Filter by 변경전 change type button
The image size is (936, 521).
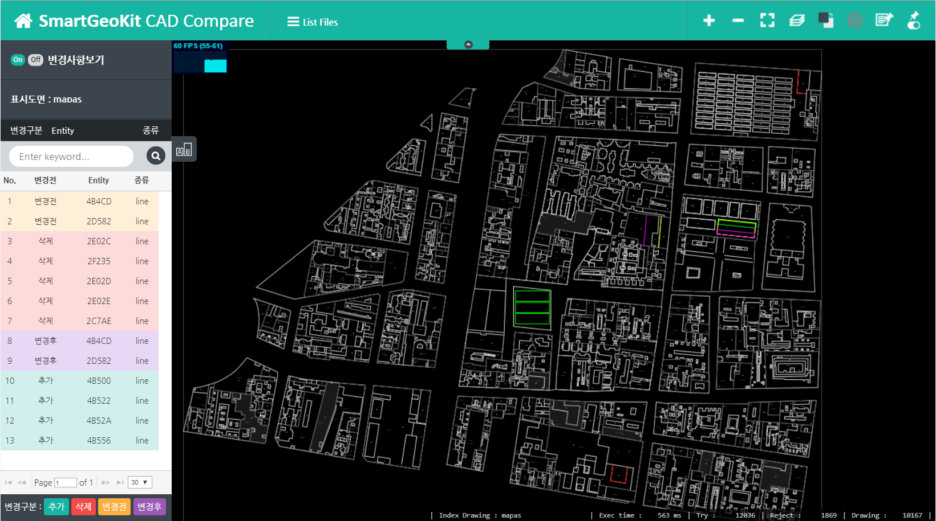[x=115, y=507]
